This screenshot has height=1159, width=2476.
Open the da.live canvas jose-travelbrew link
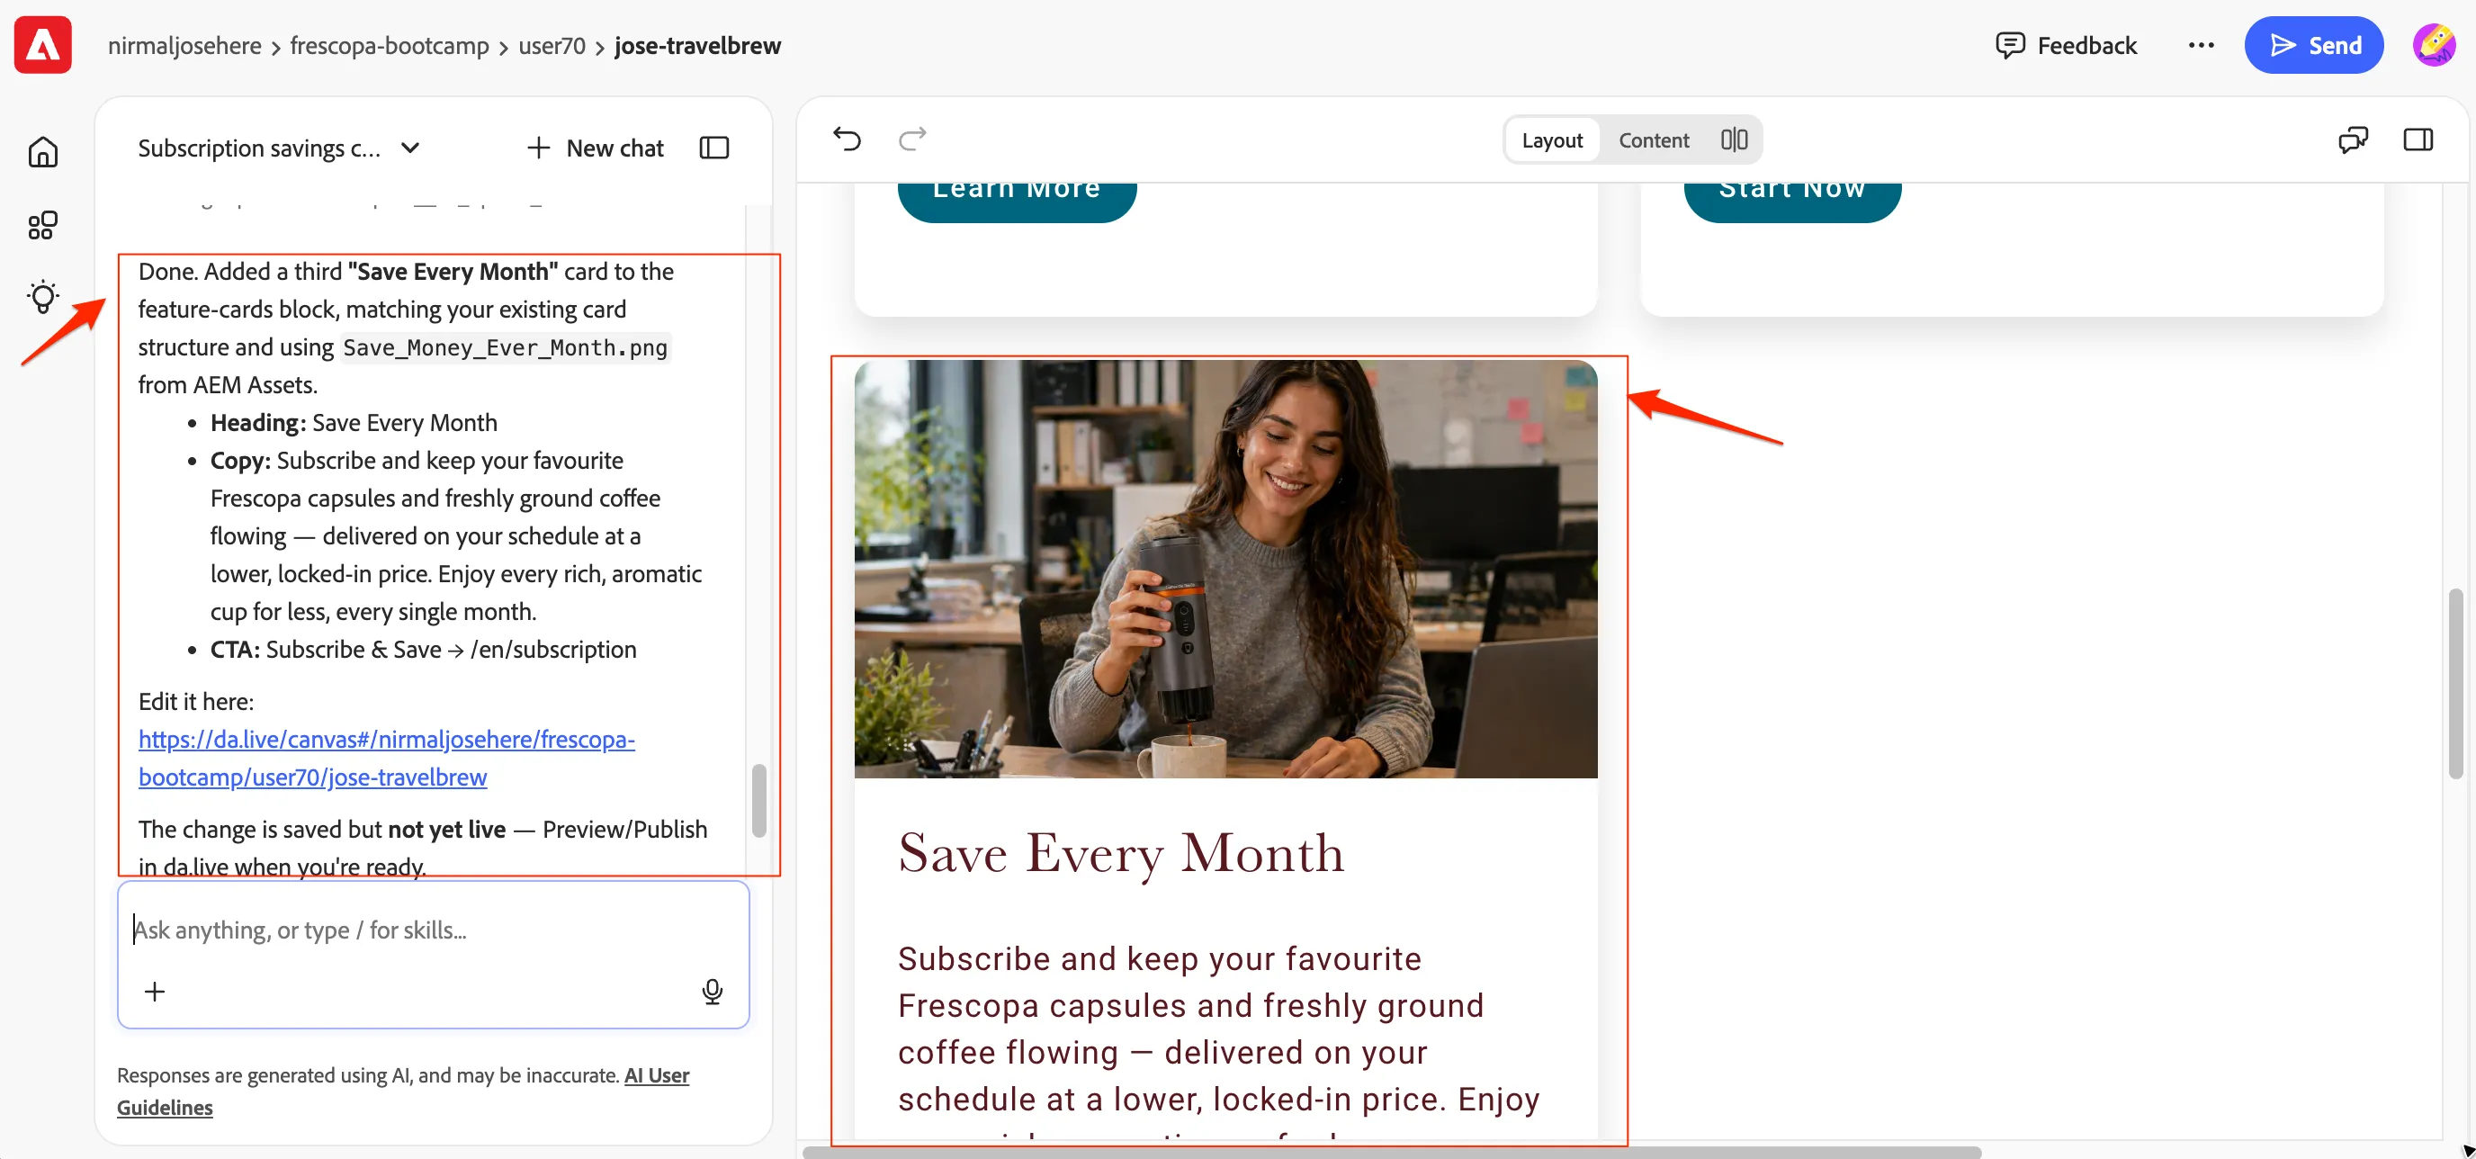[386, 759]
